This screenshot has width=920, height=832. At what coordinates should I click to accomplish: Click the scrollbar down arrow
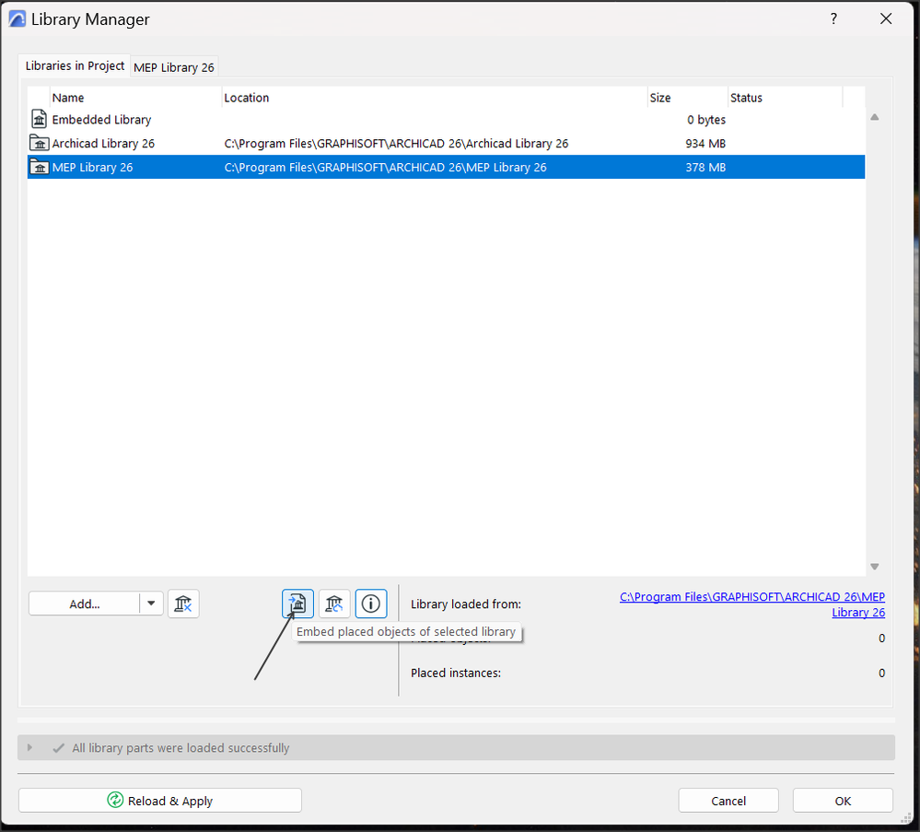(x=874, y=566)
